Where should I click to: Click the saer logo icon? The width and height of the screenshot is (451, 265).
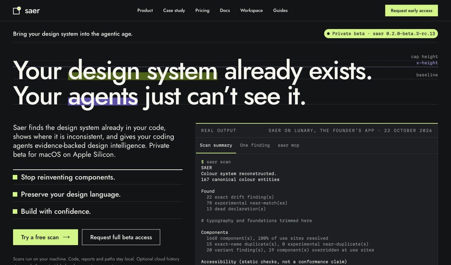tap(17, 10)
